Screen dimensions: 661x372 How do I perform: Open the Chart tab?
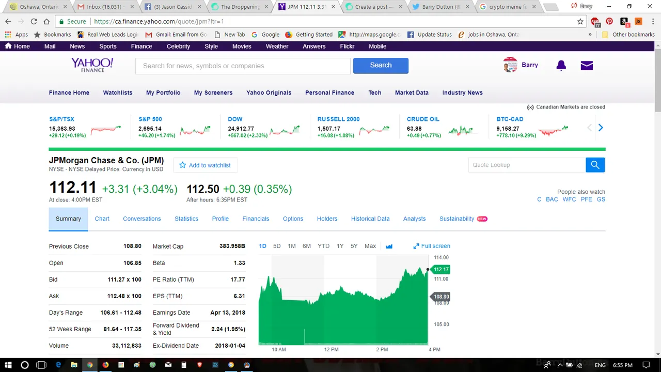[x=102, y=219]
